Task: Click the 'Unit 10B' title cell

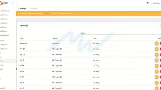Action: pos(22,49)
